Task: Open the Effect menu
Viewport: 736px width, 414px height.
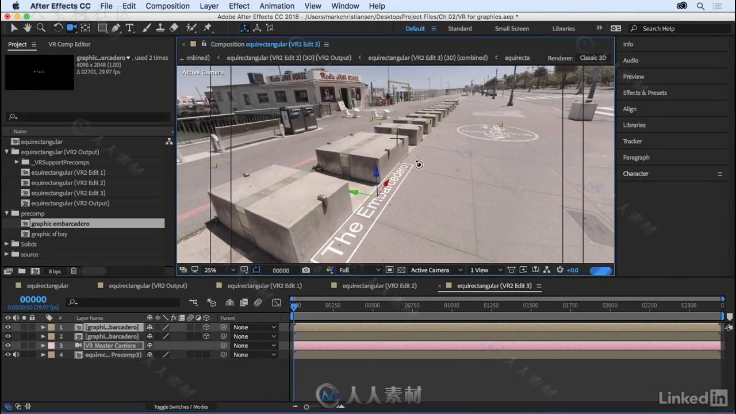Action: (x=239, y=6)
